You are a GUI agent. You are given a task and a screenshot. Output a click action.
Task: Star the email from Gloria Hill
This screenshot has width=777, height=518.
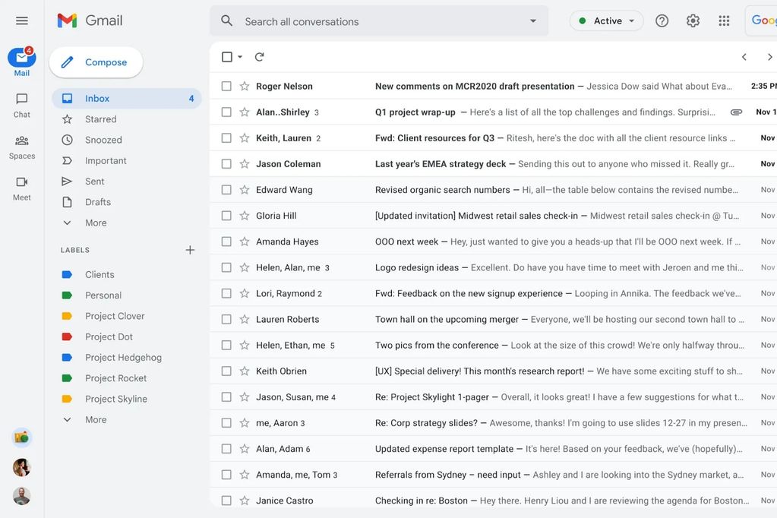point(244,216)
